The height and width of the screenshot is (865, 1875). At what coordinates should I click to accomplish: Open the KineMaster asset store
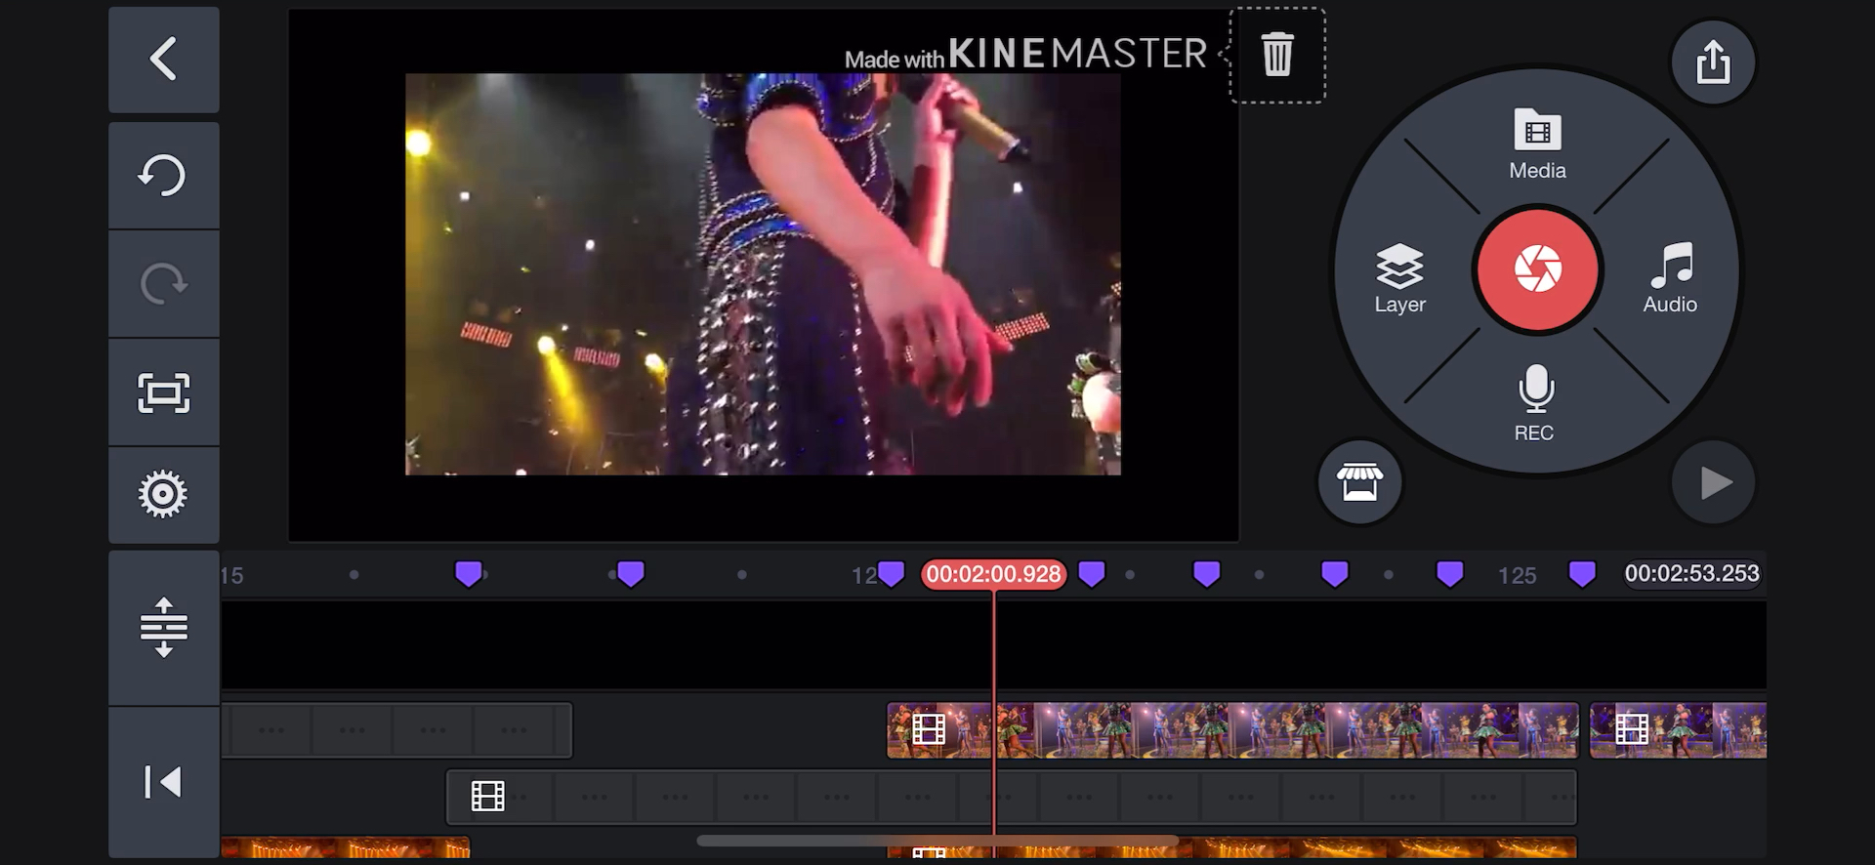(1359, 482)
